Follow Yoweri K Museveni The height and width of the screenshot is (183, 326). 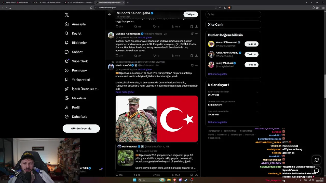click(251, 44)
